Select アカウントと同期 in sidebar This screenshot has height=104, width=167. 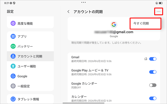[30, 56]
